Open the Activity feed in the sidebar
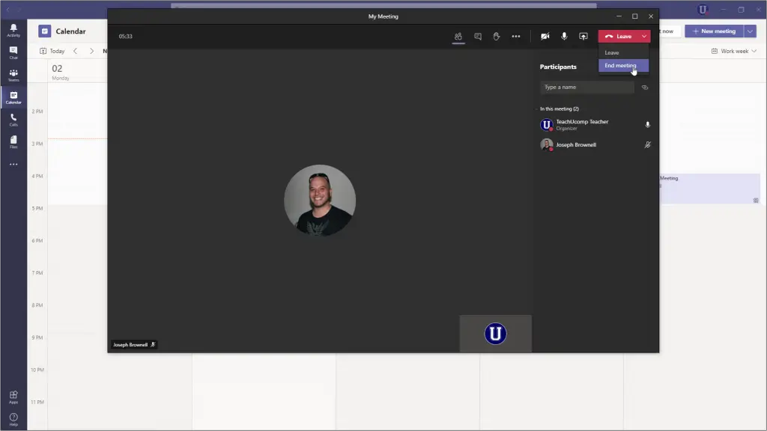Image resolution: width=767 pixels, height=431 pixels. (13, 30)
